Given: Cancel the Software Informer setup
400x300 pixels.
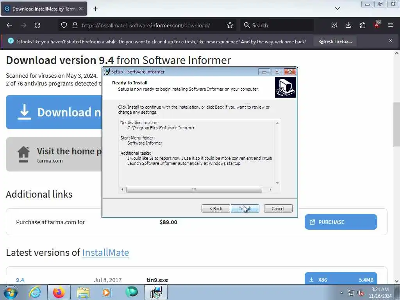Looking at the screenshot, I should click(278, 209).
